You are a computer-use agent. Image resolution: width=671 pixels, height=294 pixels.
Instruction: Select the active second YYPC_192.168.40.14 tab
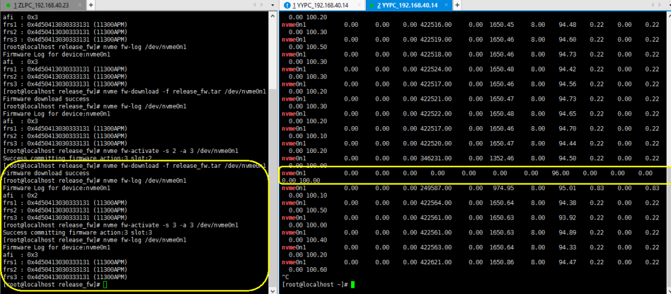pos(409,5)
